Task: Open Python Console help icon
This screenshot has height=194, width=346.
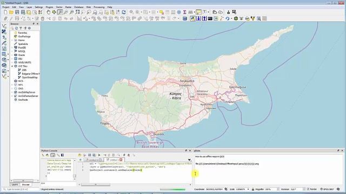Action: tap(63, 155)
